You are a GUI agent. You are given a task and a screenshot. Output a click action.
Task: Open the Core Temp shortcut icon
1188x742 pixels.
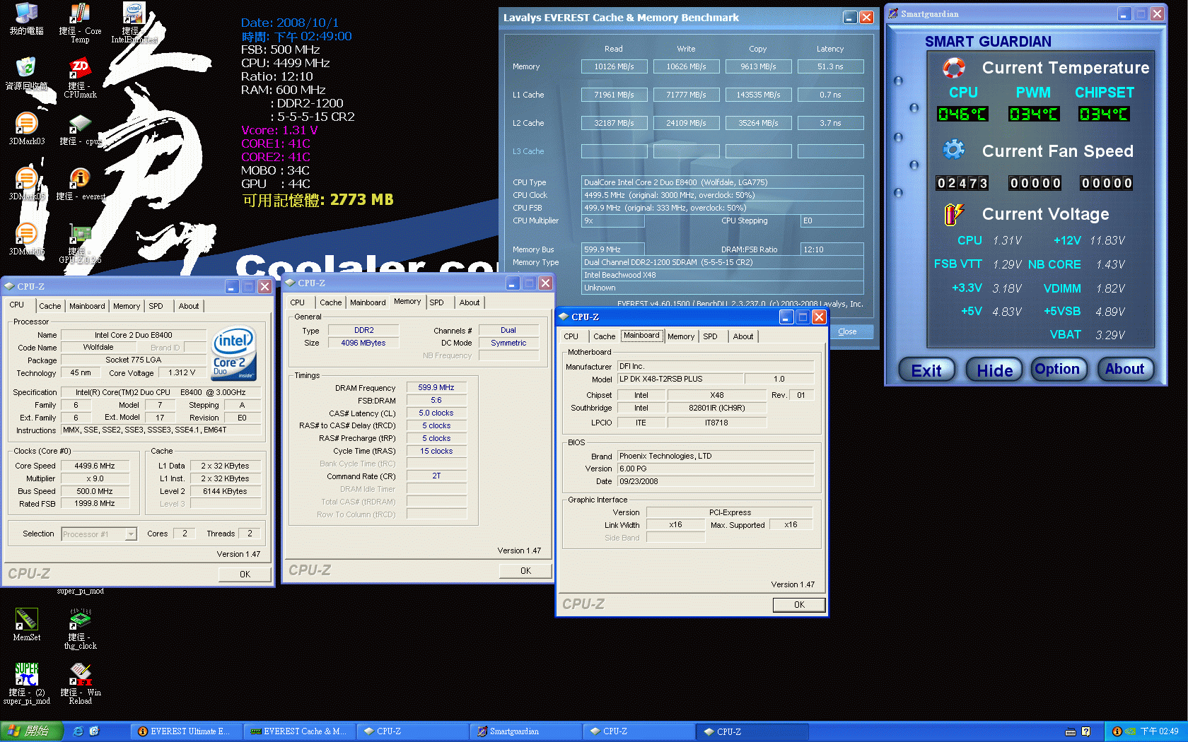[80, 23]
